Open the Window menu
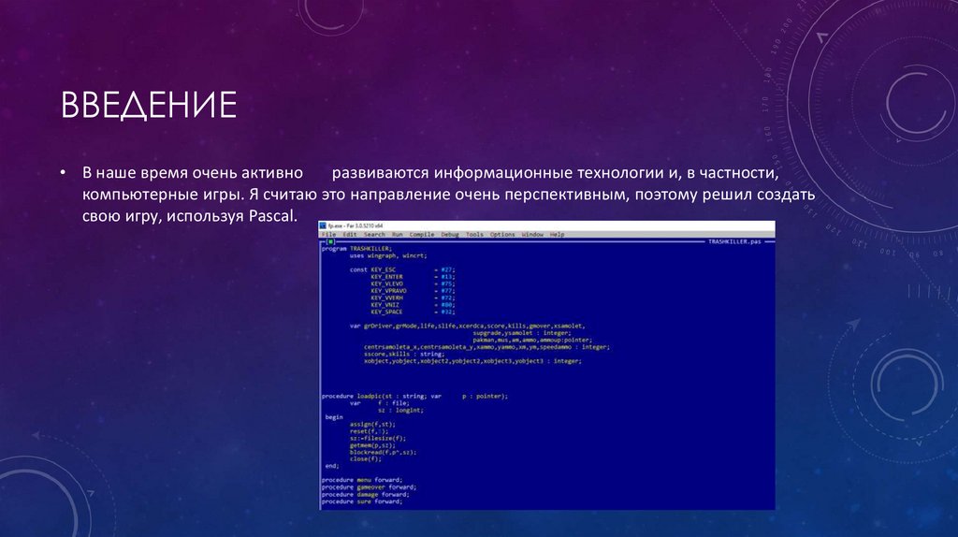The image size is (958, 537). (532, 234)
